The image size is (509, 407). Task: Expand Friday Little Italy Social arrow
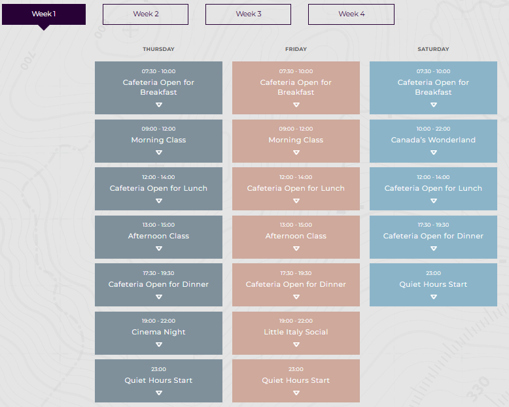pyautogui.click(x=296, y=345)
